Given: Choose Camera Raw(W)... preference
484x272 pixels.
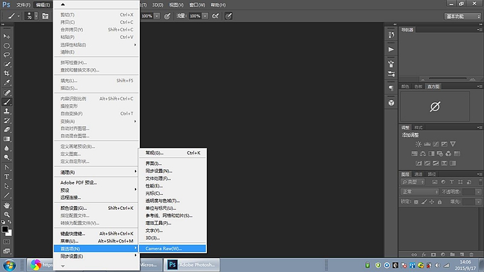Looking at the screenshot, I should click(172, 248).
